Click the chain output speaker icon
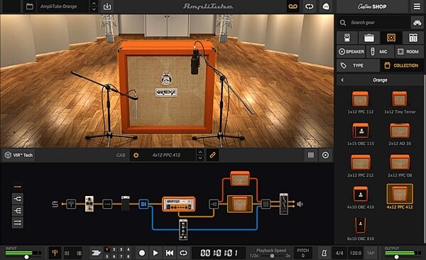The width and height of the screenshot is (426, 260). (x=300, y=204)
